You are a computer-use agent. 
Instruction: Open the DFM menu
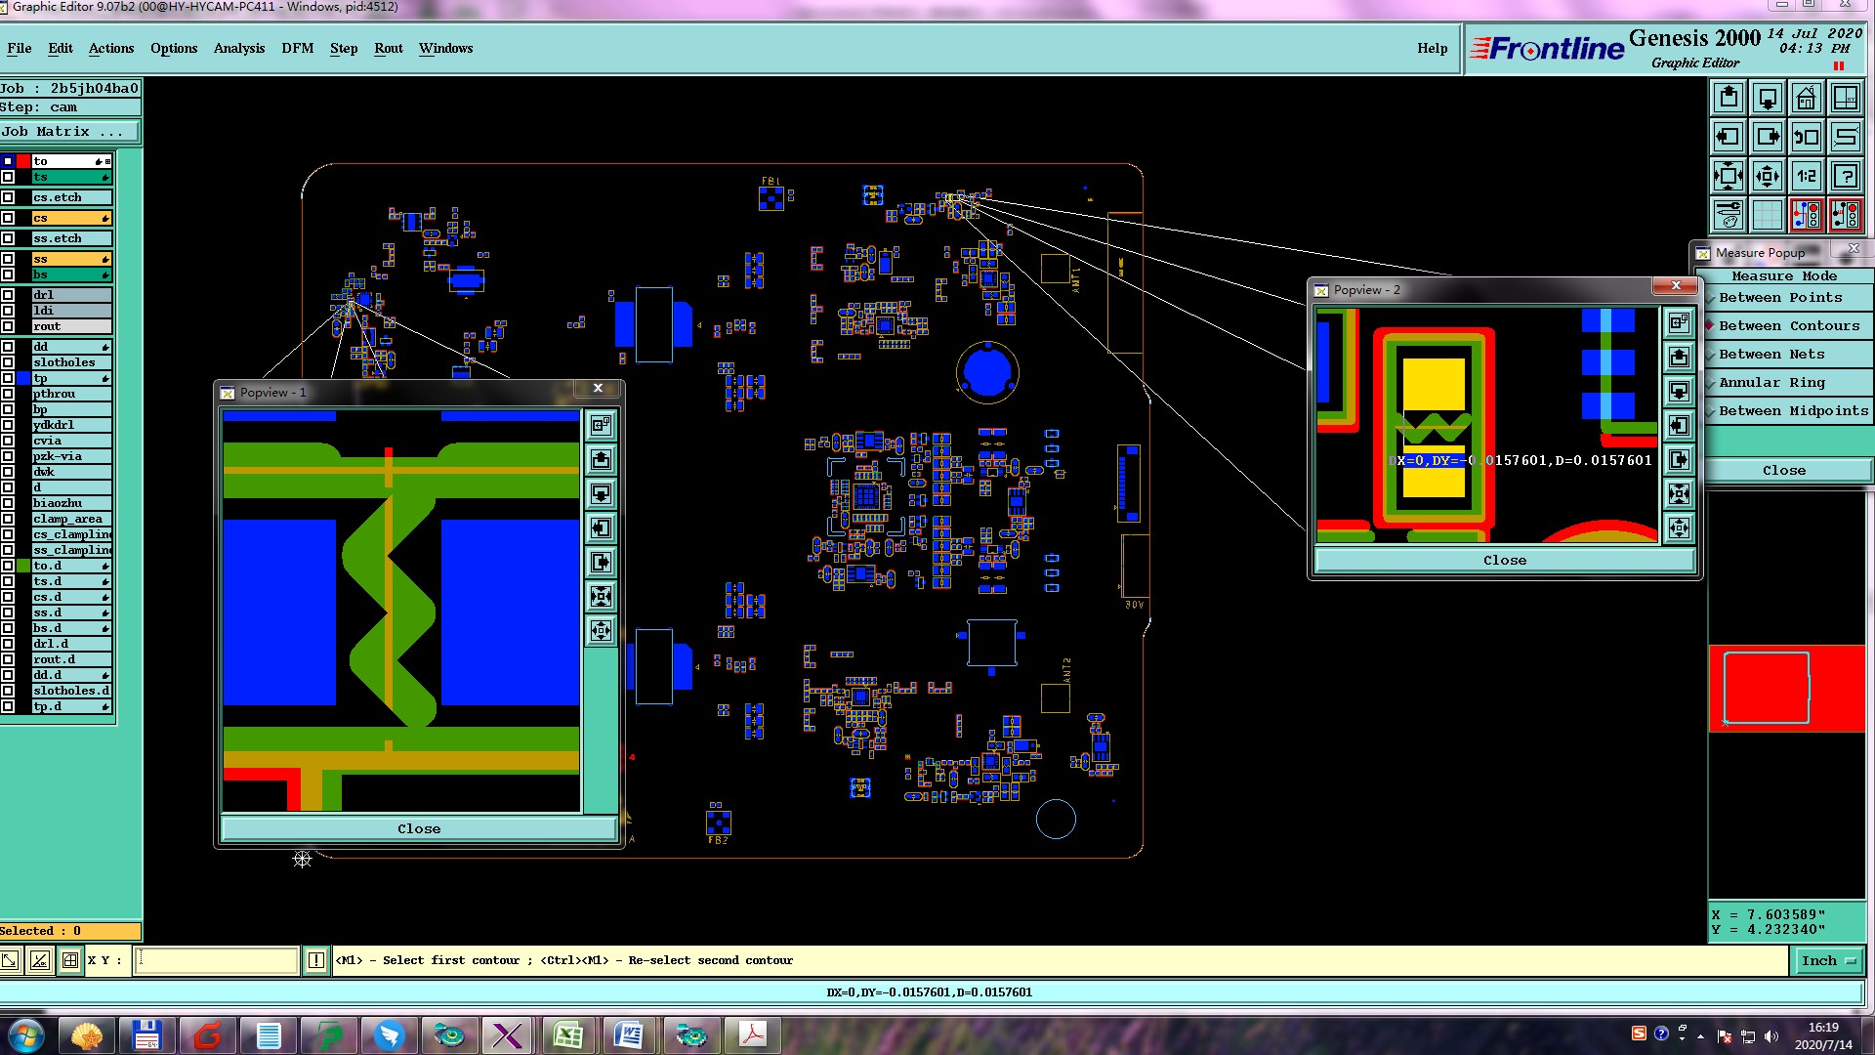[297, 48]
